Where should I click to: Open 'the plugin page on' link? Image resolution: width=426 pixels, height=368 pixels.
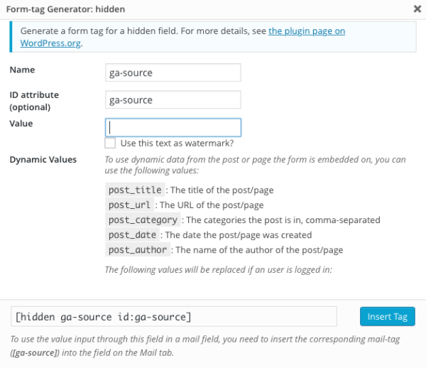point(307,31)
